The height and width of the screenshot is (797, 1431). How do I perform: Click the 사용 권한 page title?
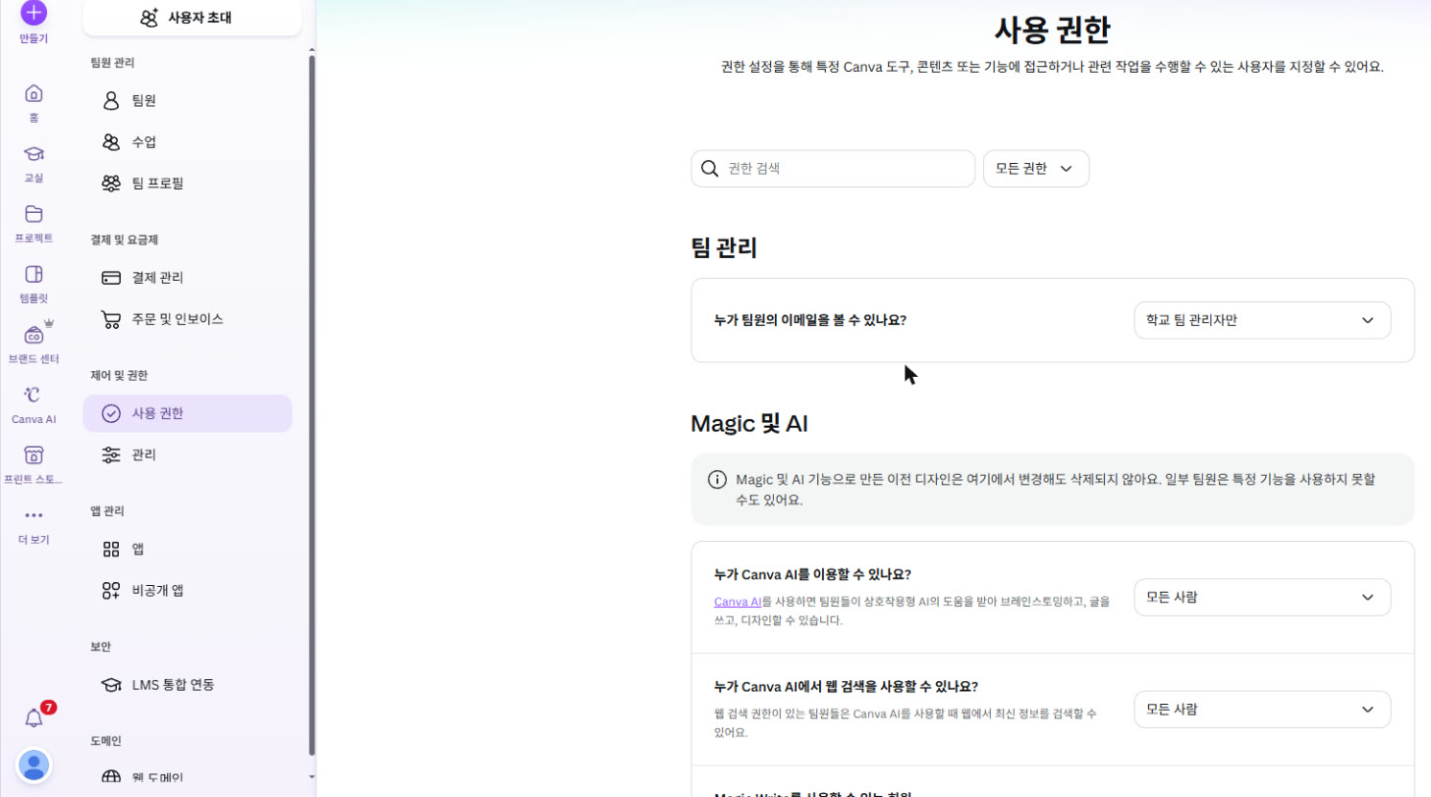click(x=1052, y=29)
